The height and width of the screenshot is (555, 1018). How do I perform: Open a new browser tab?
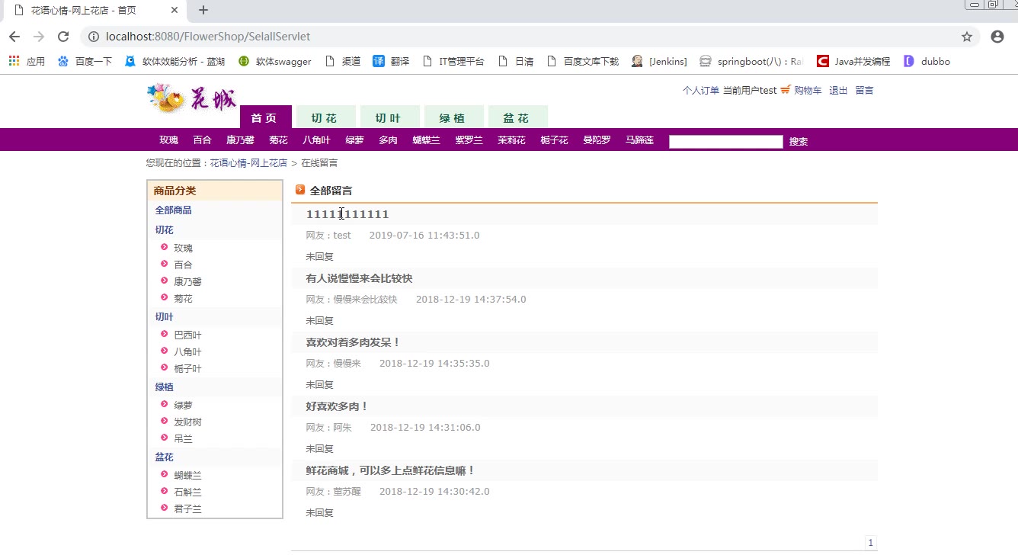(x=203, y=11)
